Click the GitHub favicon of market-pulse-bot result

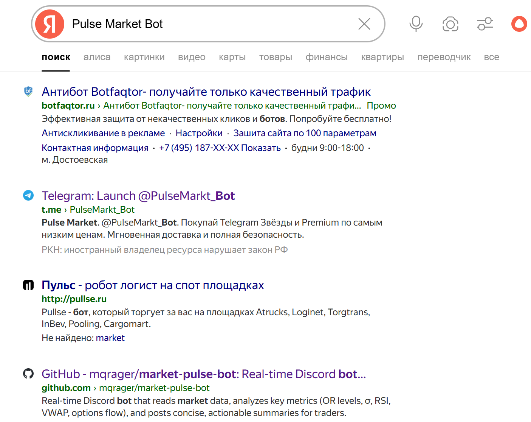point(28,374)
